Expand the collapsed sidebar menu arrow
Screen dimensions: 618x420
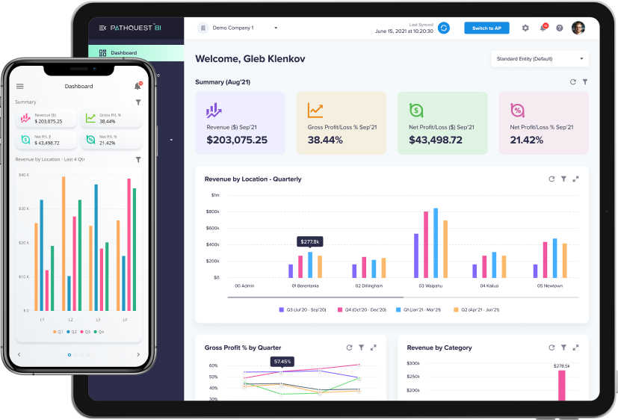(171, 140)
